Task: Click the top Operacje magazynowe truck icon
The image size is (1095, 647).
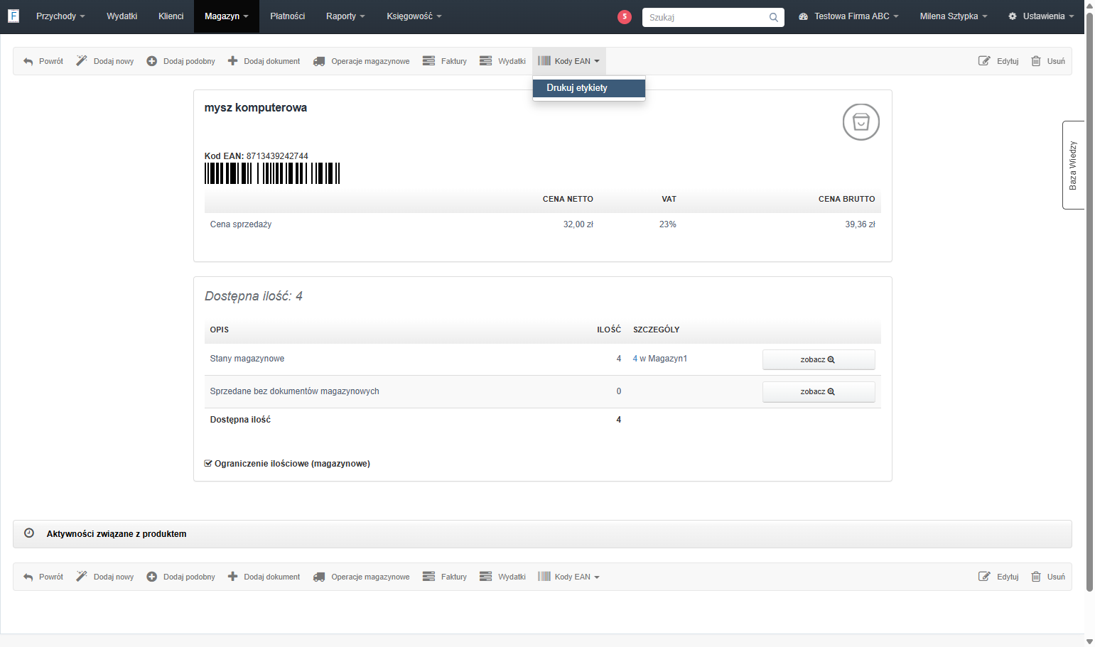Action: click(319, 61)
